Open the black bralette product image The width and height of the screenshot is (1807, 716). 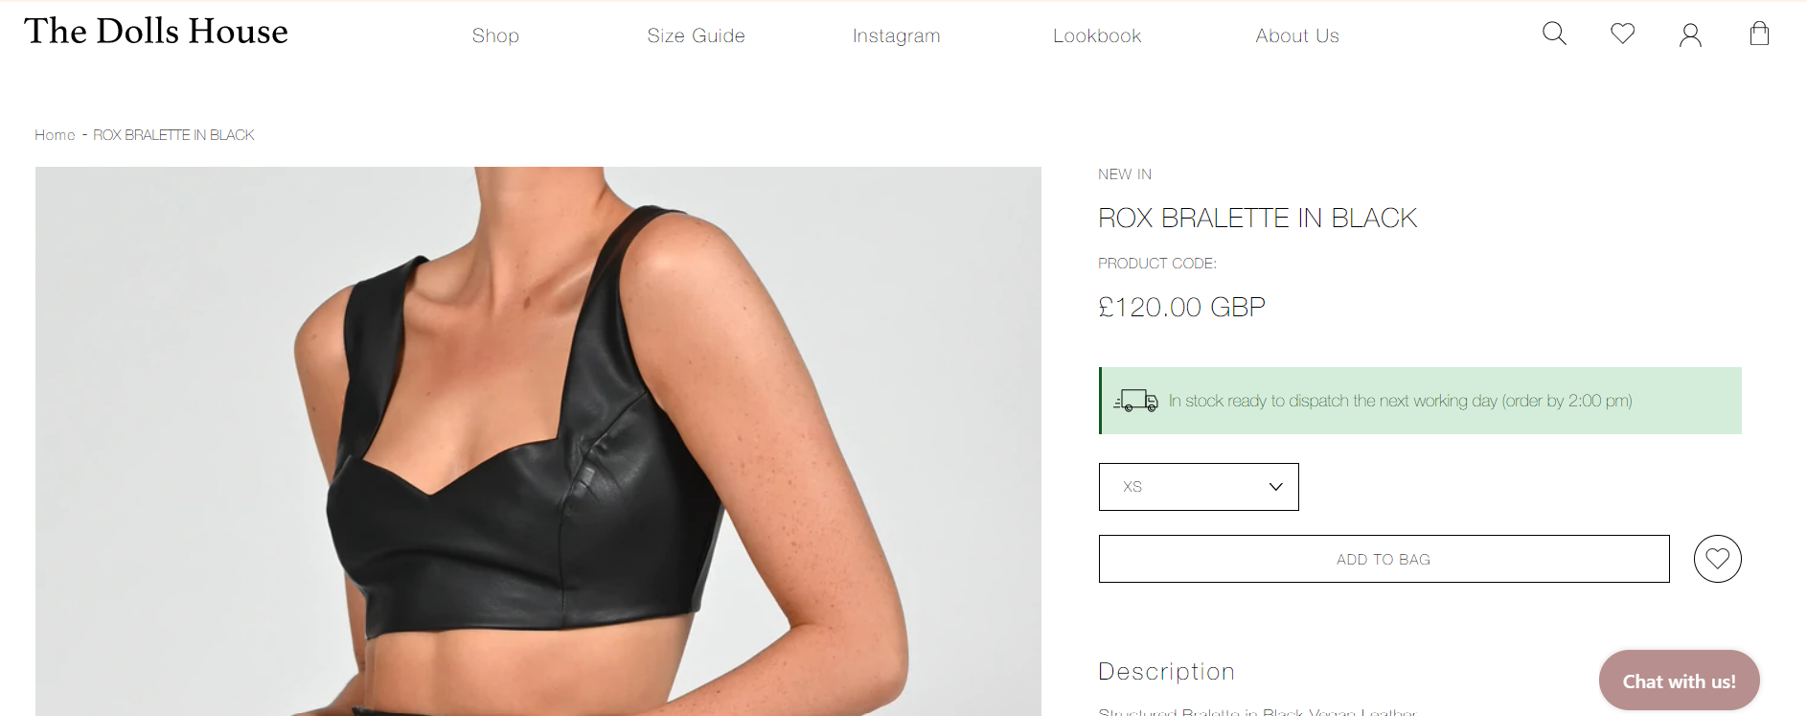(538, 441)
